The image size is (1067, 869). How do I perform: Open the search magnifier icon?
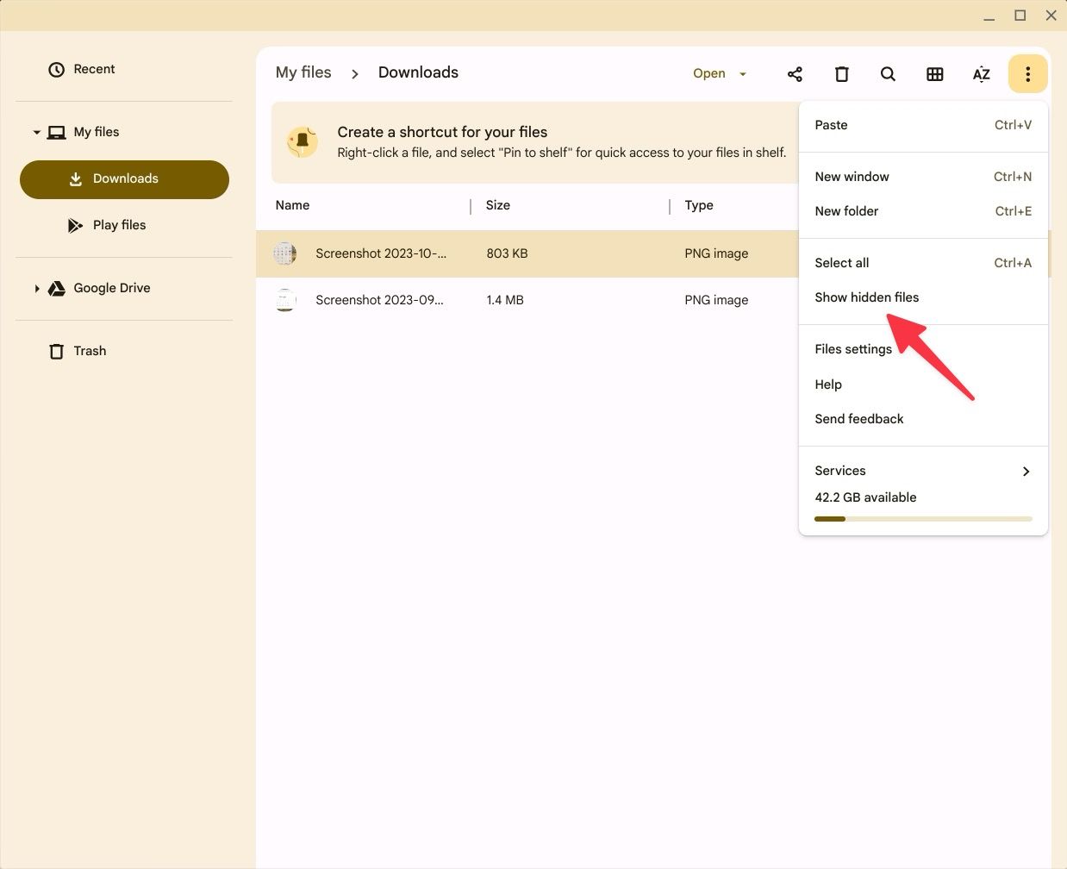pyautogui.click(x=888, y=74)
